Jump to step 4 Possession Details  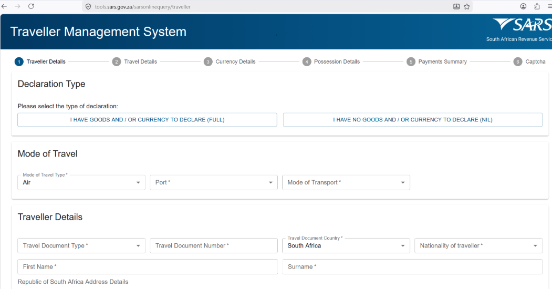tap(331, 61)
